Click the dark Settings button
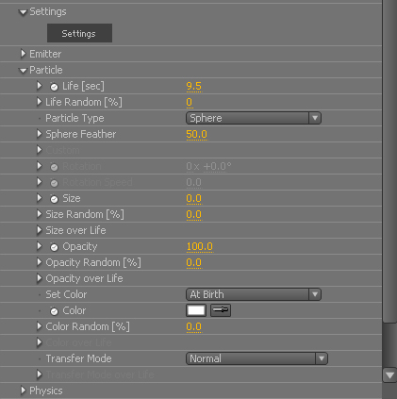The image size is (397, 399). 79,33
